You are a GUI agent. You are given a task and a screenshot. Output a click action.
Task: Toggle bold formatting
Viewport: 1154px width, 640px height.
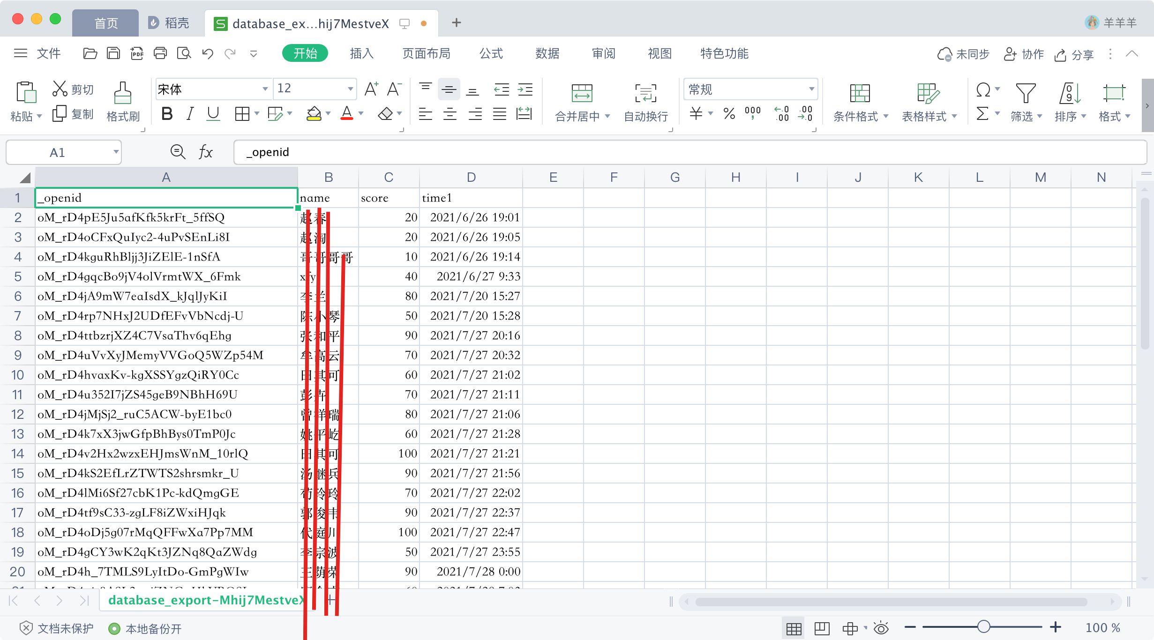click(x=166, y=113)
